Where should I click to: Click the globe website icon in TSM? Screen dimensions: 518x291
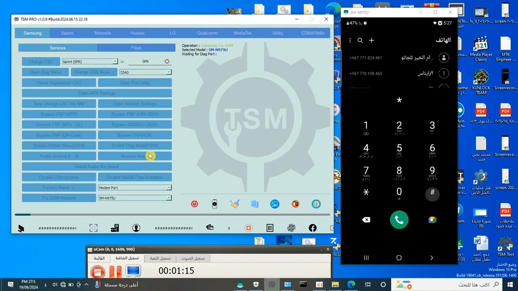point(291,228)
